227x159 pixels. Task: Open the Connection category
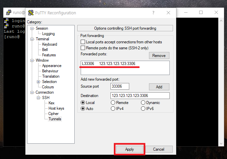[x=45, y=92]
